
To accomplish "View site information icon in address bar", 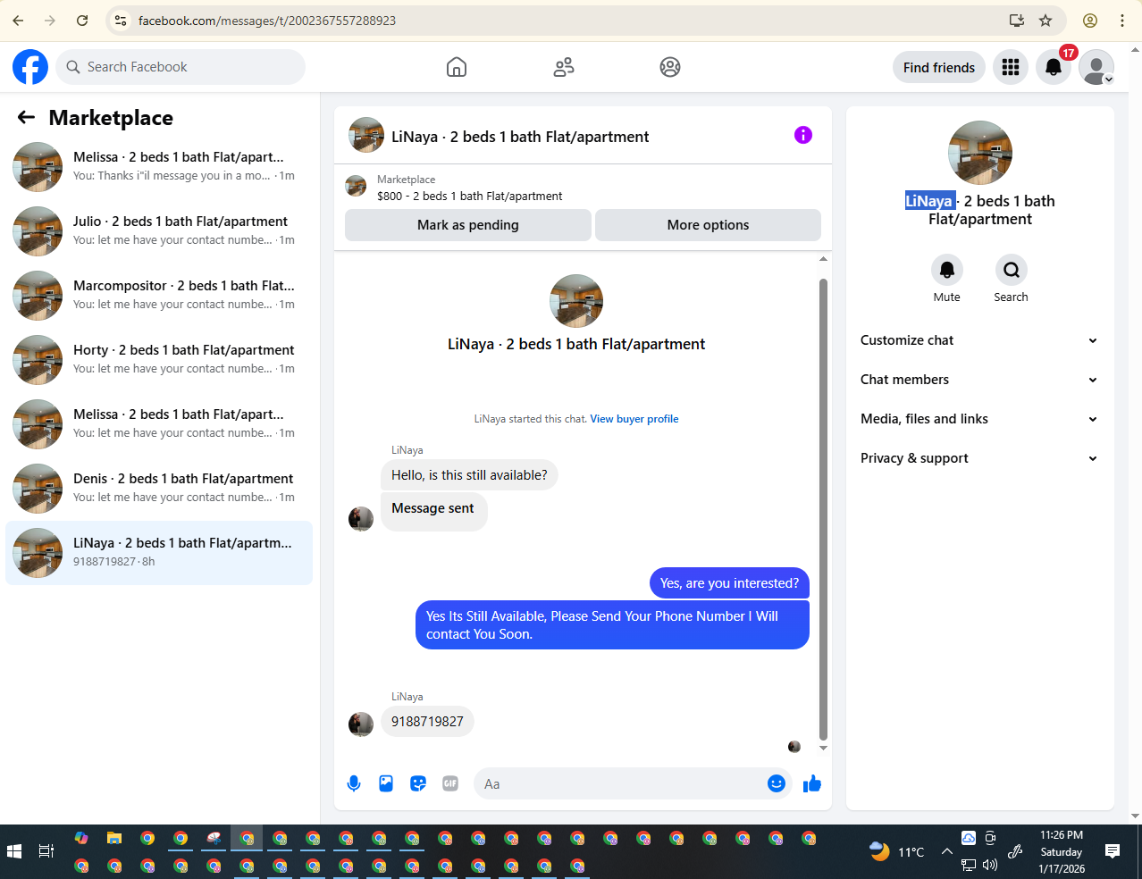I will [121, 21].
